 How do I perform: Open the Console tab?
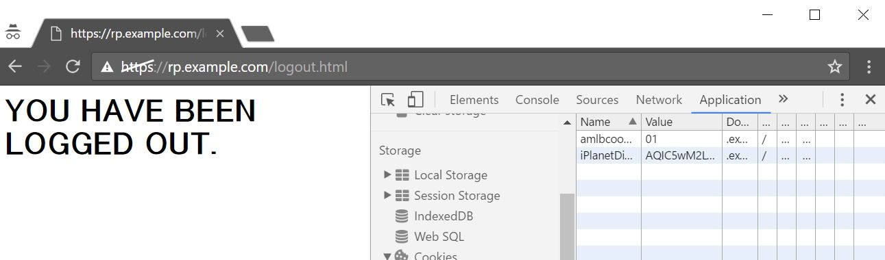click(x=537, y=100)
